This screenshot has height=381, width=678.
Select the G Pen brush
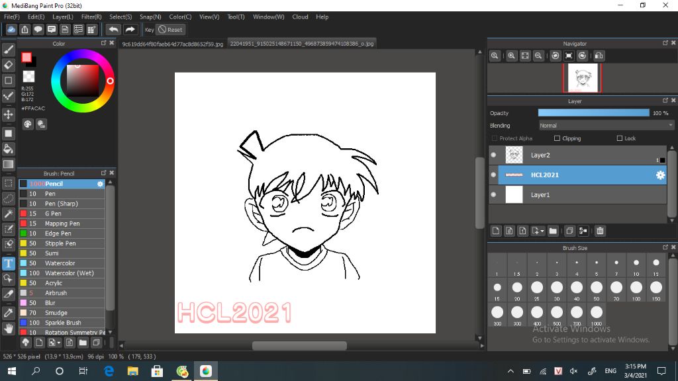(62, 214)
